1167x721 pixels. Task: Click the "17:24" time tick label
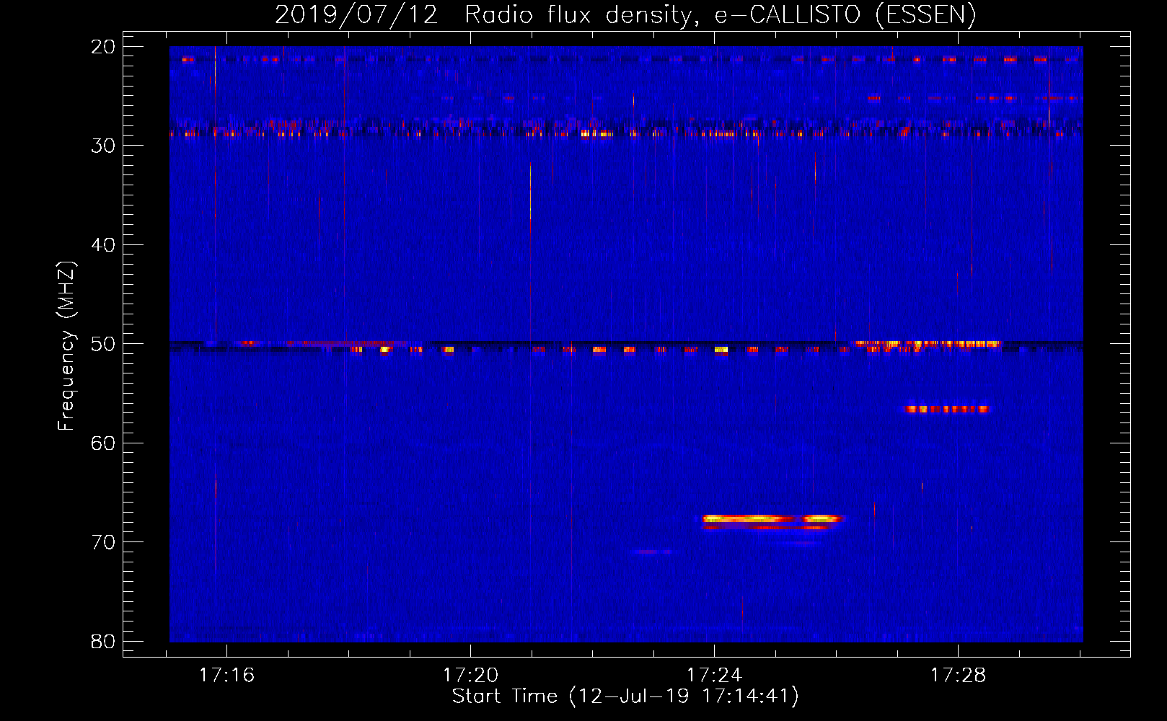[715, 676]
